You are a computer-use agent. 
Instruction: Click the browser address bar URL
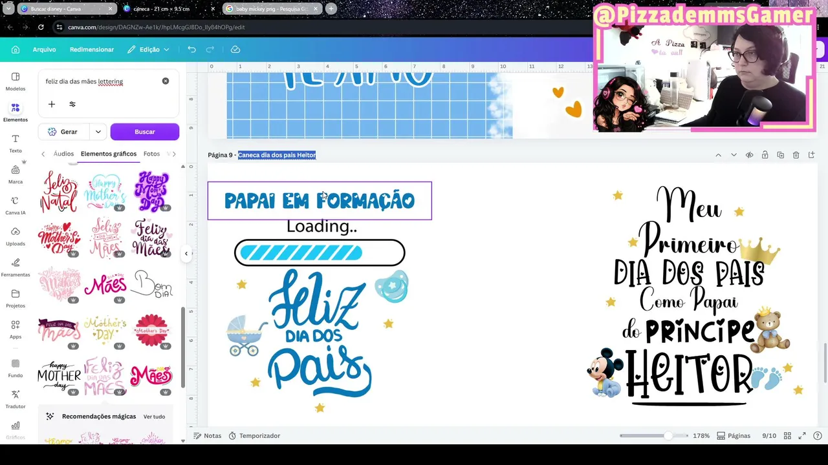pos(156,27)
